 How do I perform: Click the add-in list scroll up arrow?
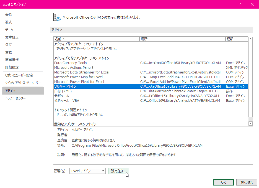251,39
